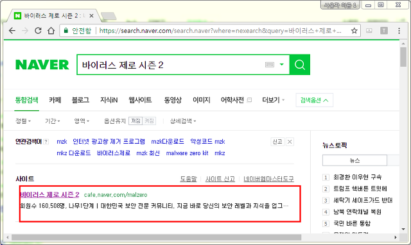The image size is (411, 245).
Task: Switch to the 카페 tab
Action: [55, 100]
